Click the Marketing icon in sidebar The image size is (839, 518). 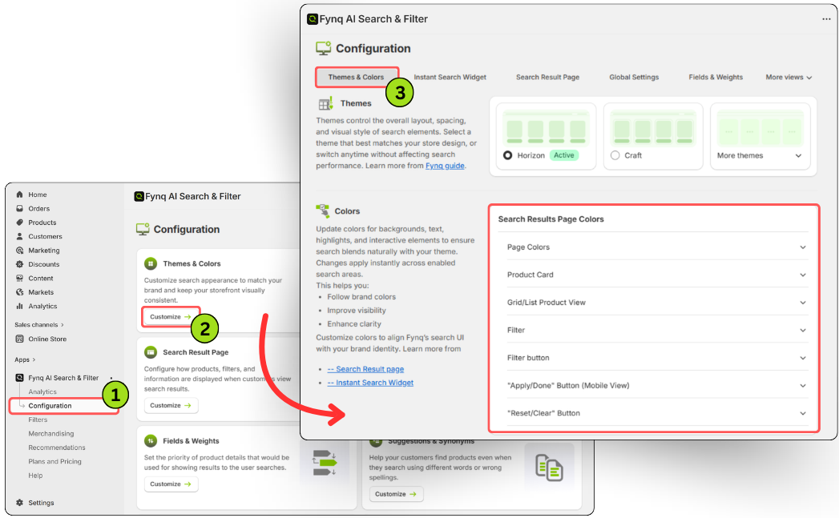pyautogui.click(x=20, y=250)
